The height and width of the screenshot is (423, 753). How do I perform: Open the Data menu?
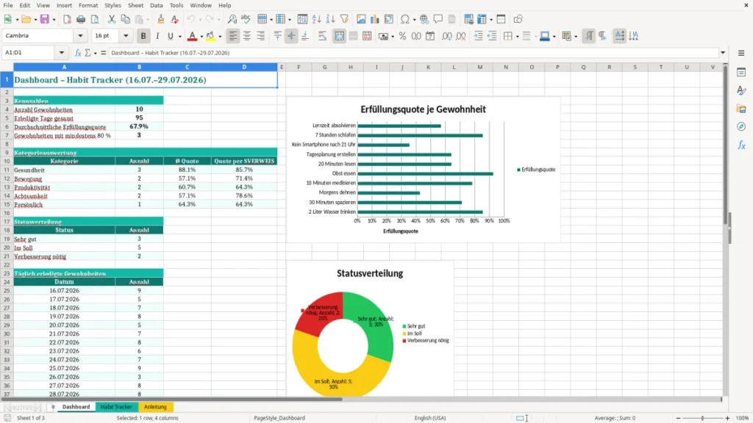point(156,5)
